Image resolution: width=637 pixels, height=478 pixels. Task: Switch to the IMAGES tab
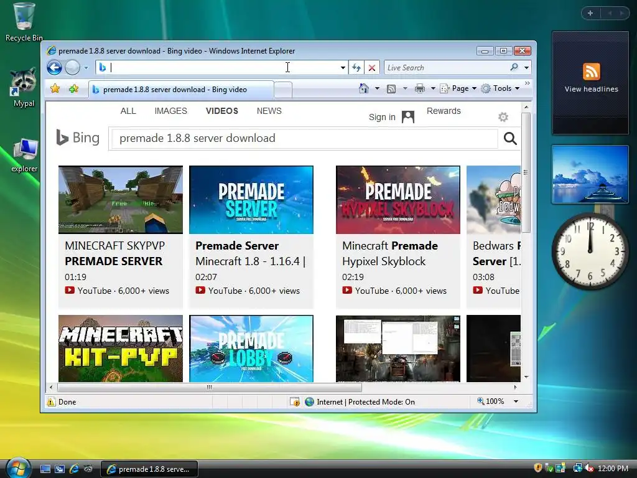[170, 111]
